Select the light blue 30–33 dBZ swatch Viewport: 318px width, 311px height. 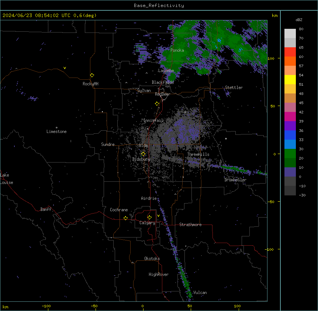coord(290,144)
